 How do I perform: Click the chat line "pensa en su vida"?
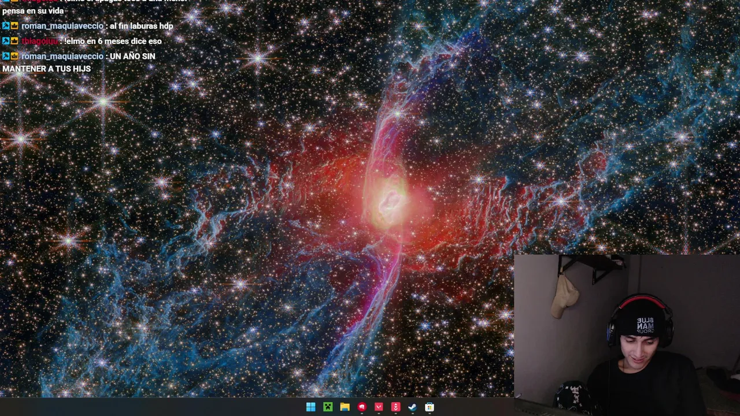coord(33,11)
